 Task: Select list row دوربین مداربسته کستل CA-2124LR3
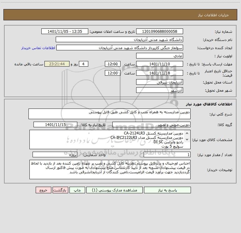pyautogui.click(x=153, y=133)
